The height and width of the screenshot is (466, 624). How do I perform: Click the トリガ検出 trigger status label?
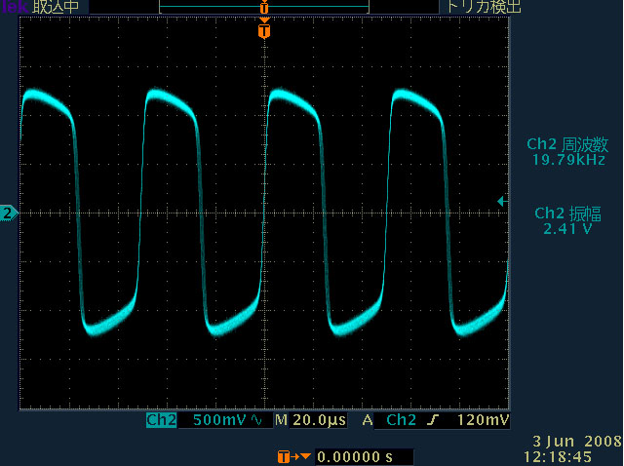[485, 7]
